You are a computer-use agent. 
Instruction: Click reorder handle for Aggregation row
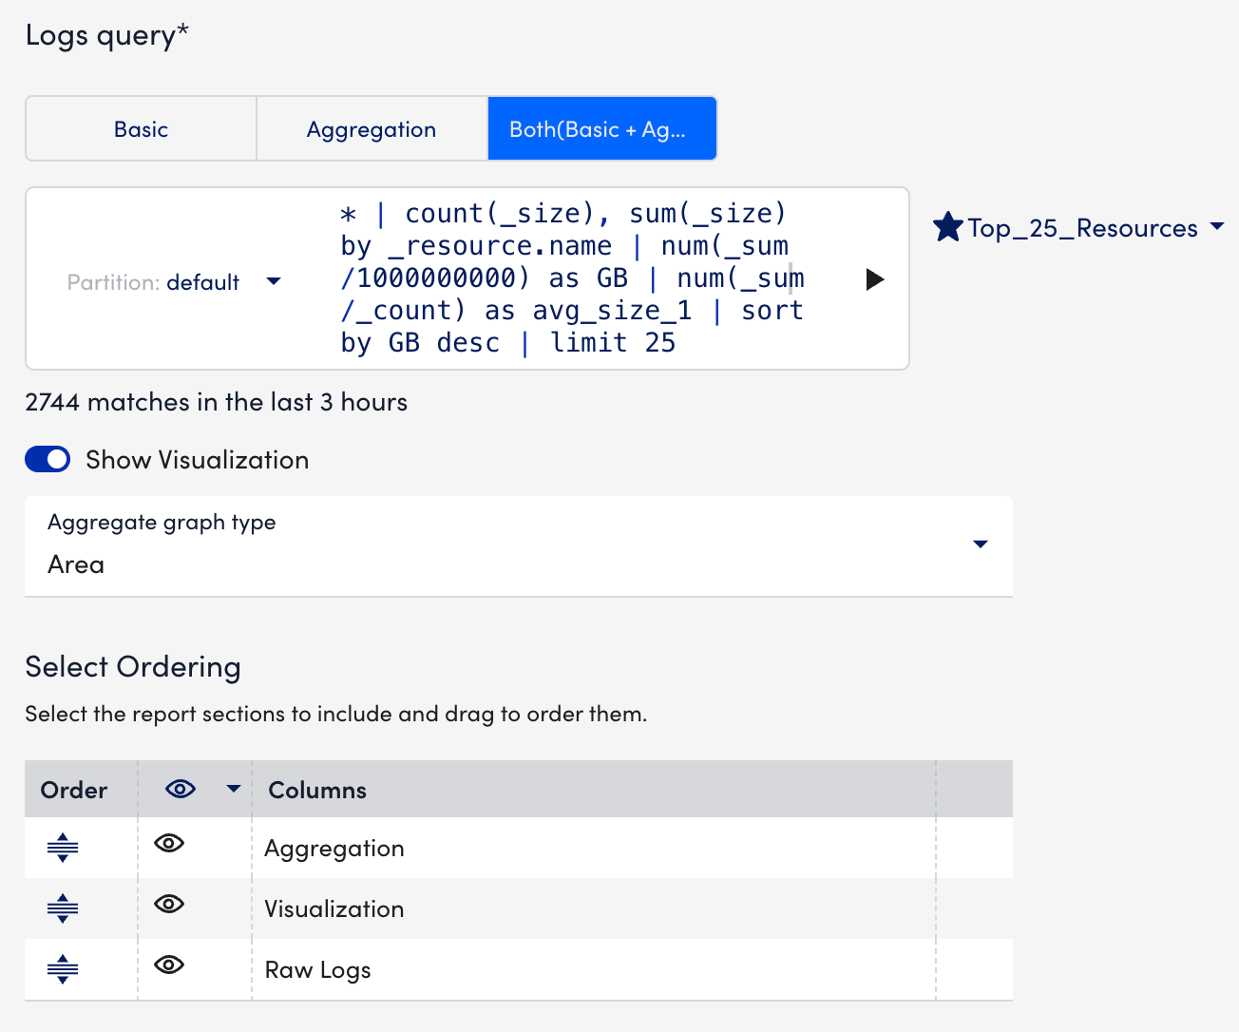pyautogui.click(x=63, y=847)
